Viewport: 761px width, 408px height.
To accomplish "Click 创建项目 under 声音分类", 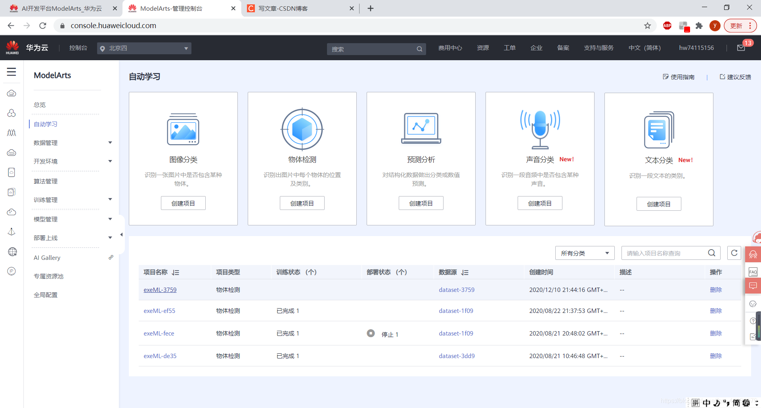I will pyautogui.click(x=540, y=203).
